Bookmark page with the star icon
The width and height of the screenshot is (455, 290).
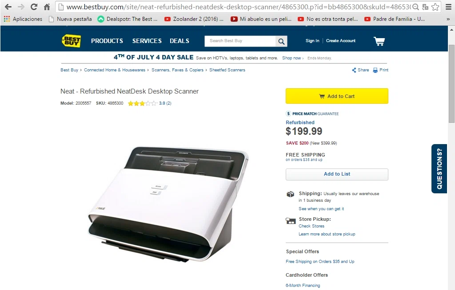(x=435, y=7)
